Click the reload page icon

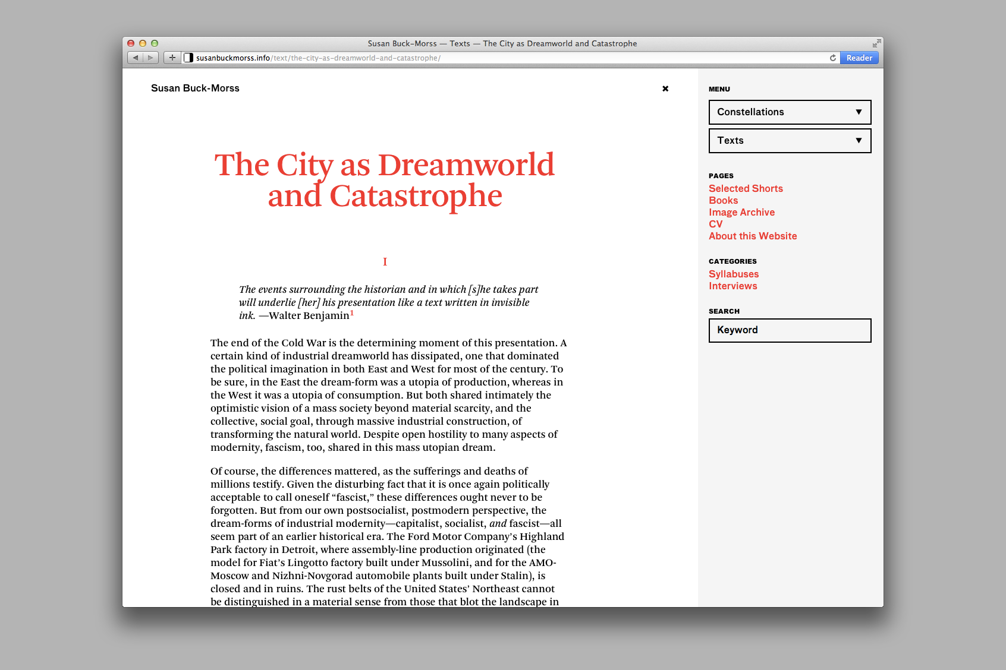pos(833,58)
